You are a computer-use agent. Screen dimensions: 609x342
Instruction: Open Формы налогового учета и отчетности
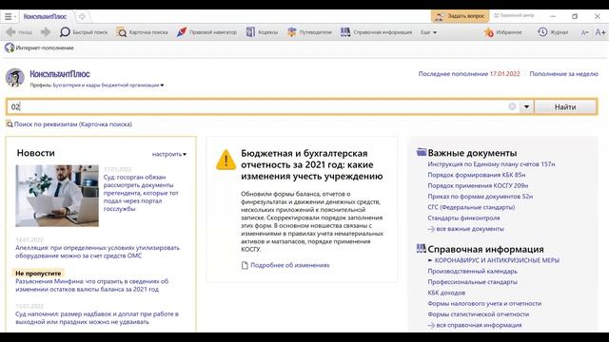tap(484, 303)
